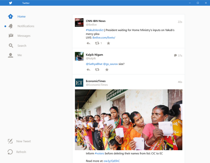Reply to Kalpik Nigam's tweet
The width and height of the screenshot is (210, 163).
(x=88, y=70)
